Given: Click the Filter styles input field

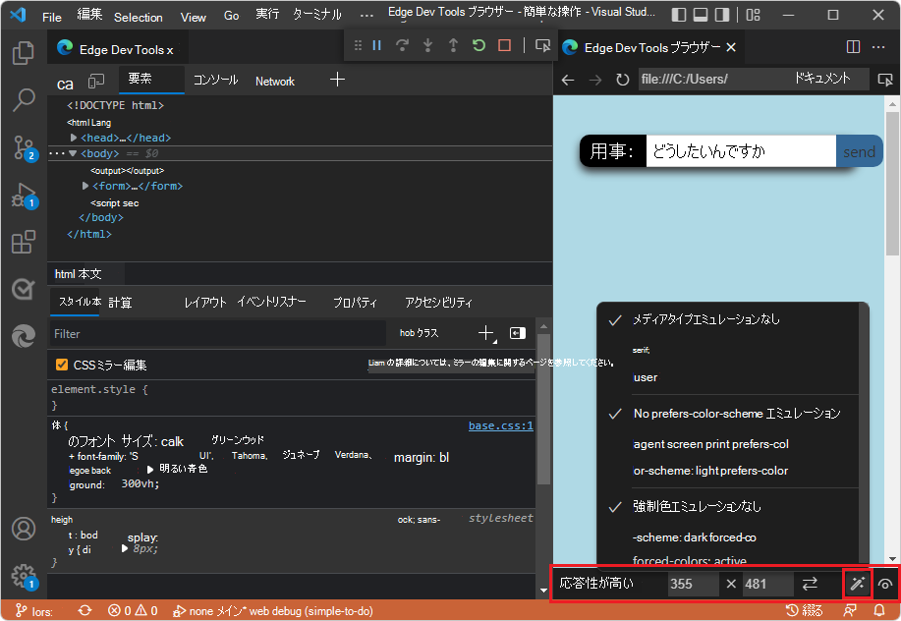Looking at the screenshot, I should 218,334.
